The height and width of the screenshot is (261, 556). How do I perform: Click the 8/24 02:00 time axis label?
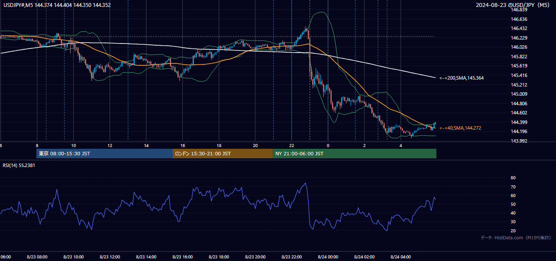(x=365, y=257)
